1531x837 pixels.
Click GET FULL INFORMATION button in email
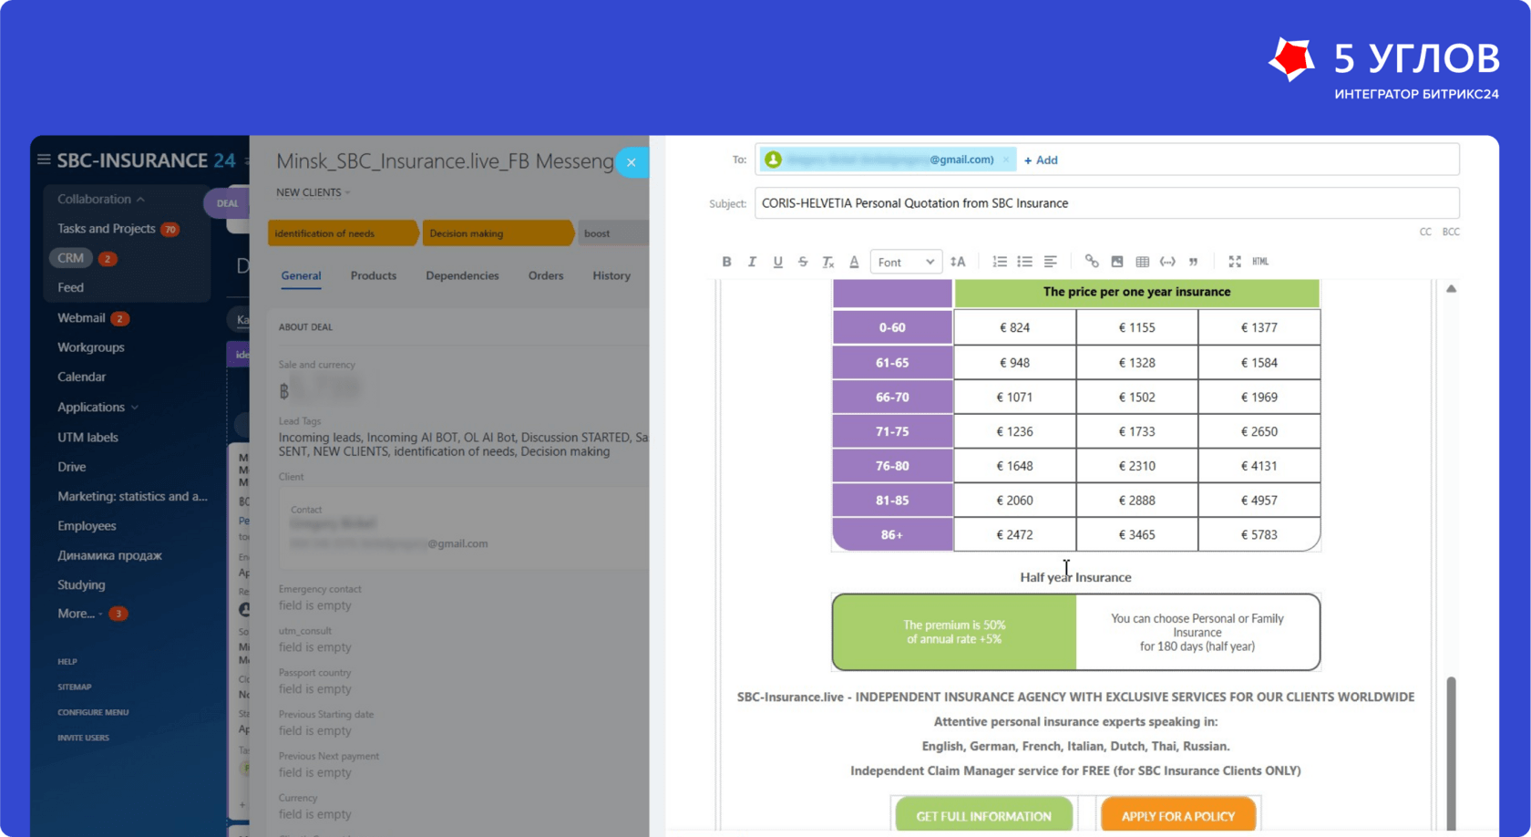pos(983,816)
